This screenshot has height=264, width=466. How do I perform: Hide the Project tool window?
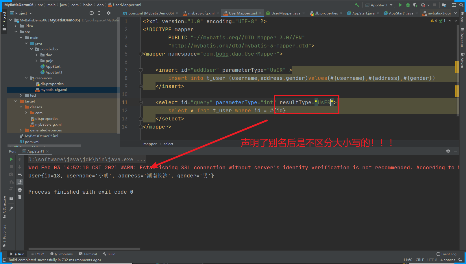click(x=116, y=13)
